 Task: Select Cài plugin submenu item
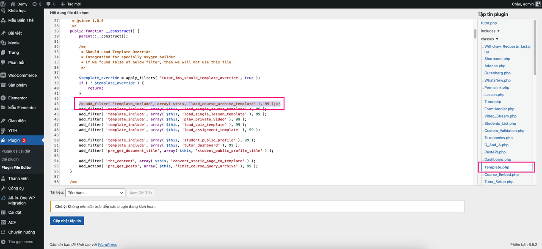10,159
